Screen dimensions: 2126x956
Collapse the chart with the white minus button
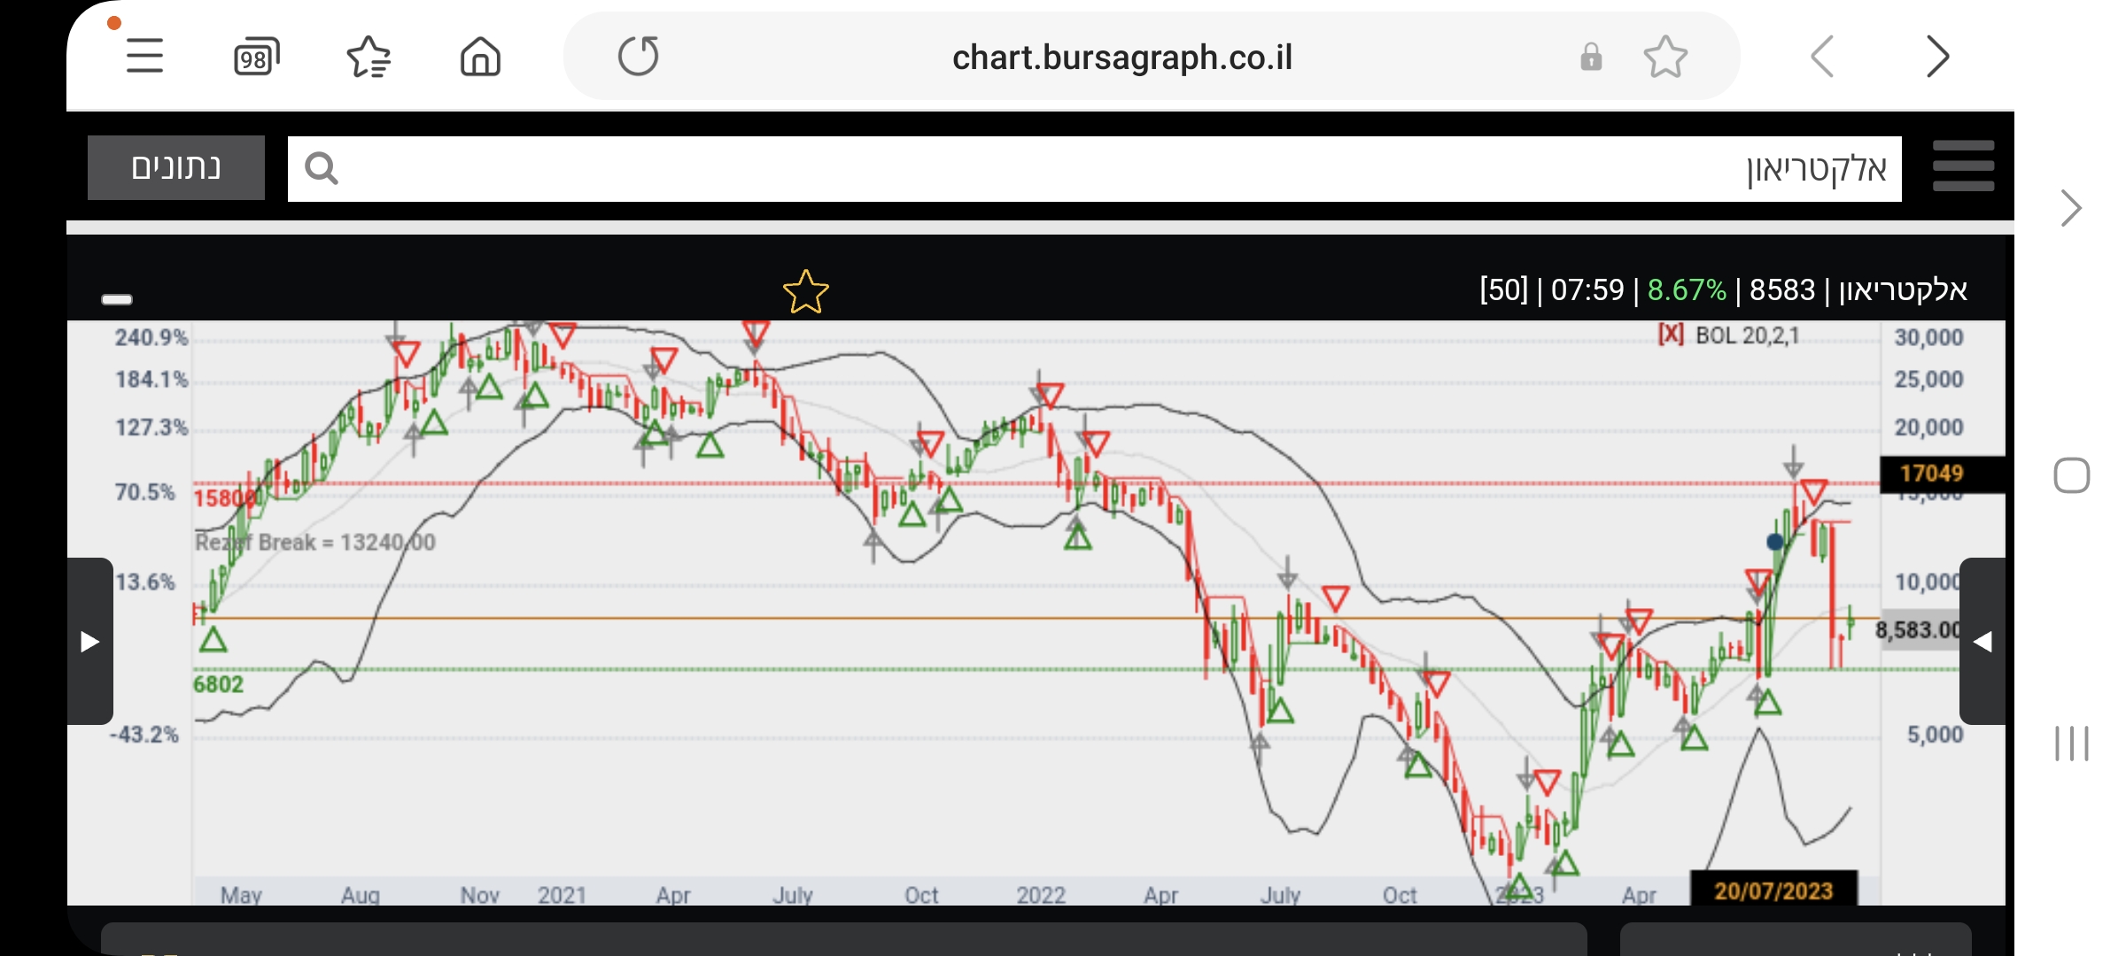point(117,299)
